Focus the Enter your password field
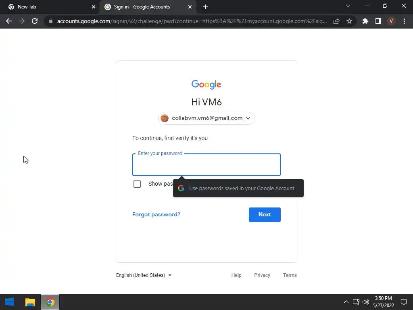This screenshot has width=413, height=310. point(206,165)
